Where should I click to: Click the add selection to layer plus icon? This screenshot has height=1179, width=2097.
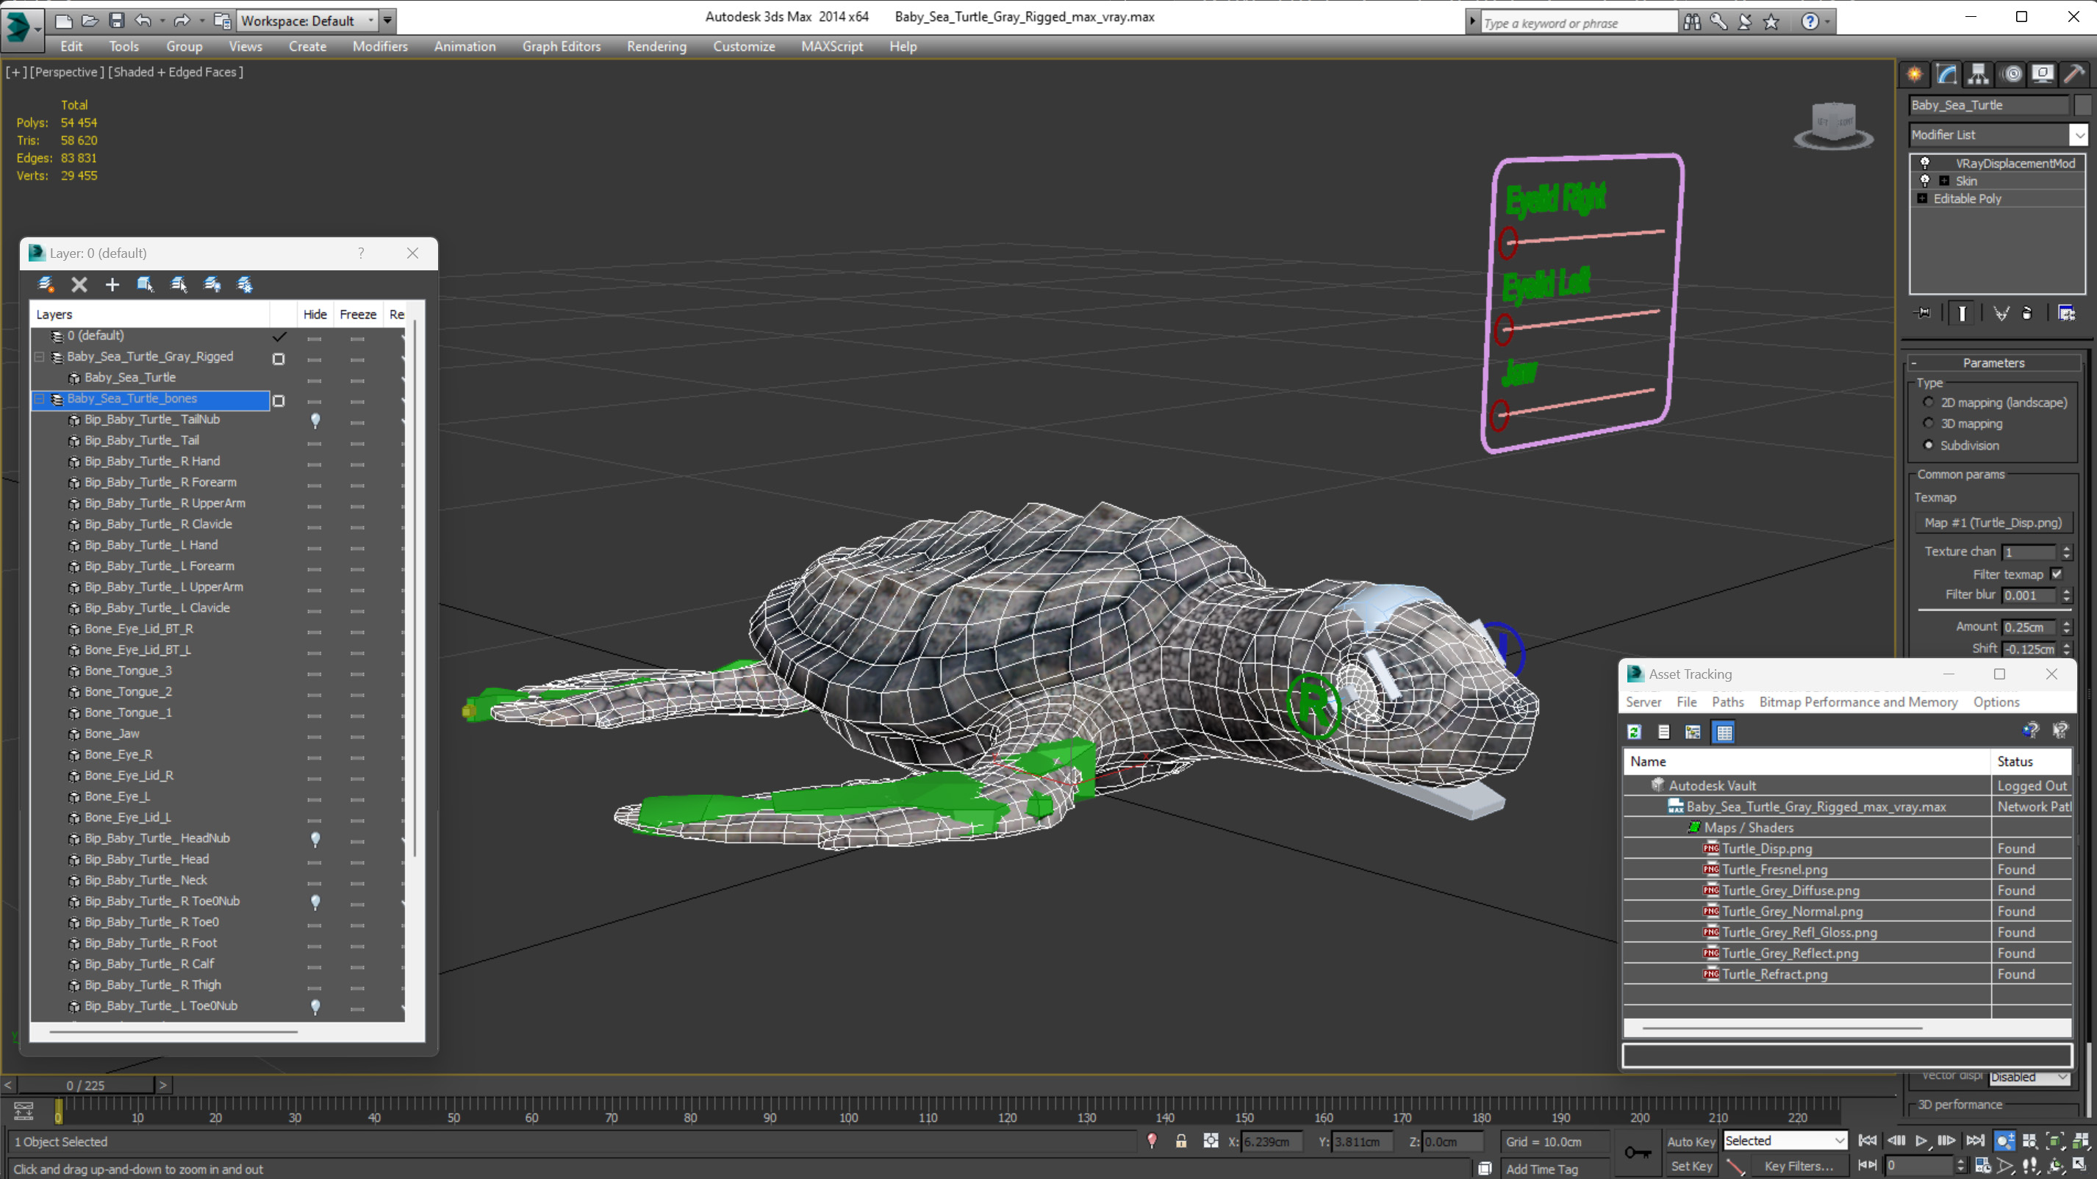[x=112, y=284]
